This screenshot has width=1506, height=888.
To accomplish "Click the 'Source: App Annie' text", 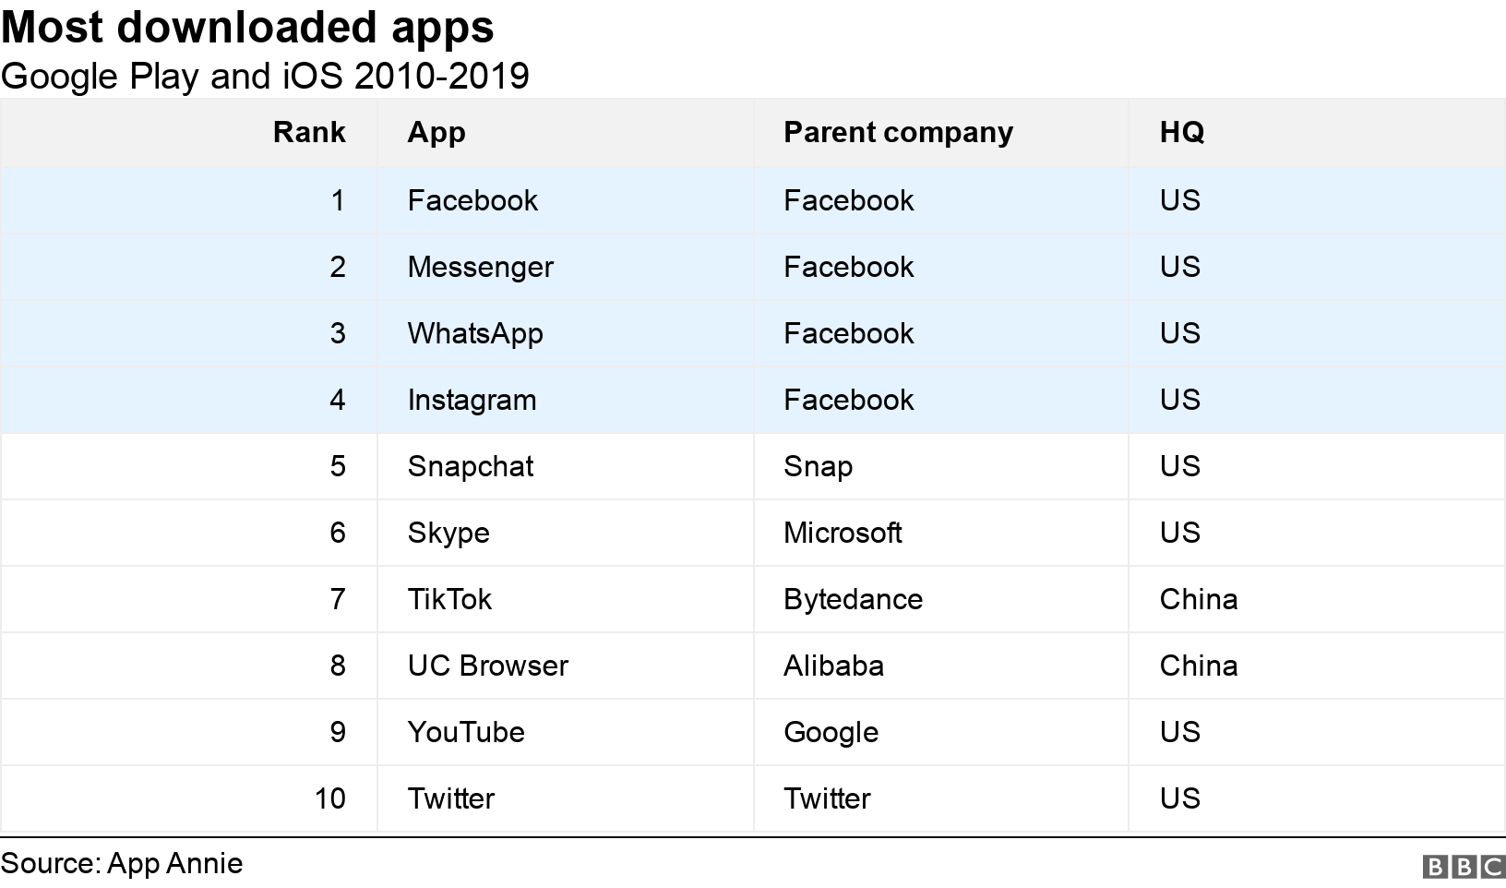I will 122,864.
